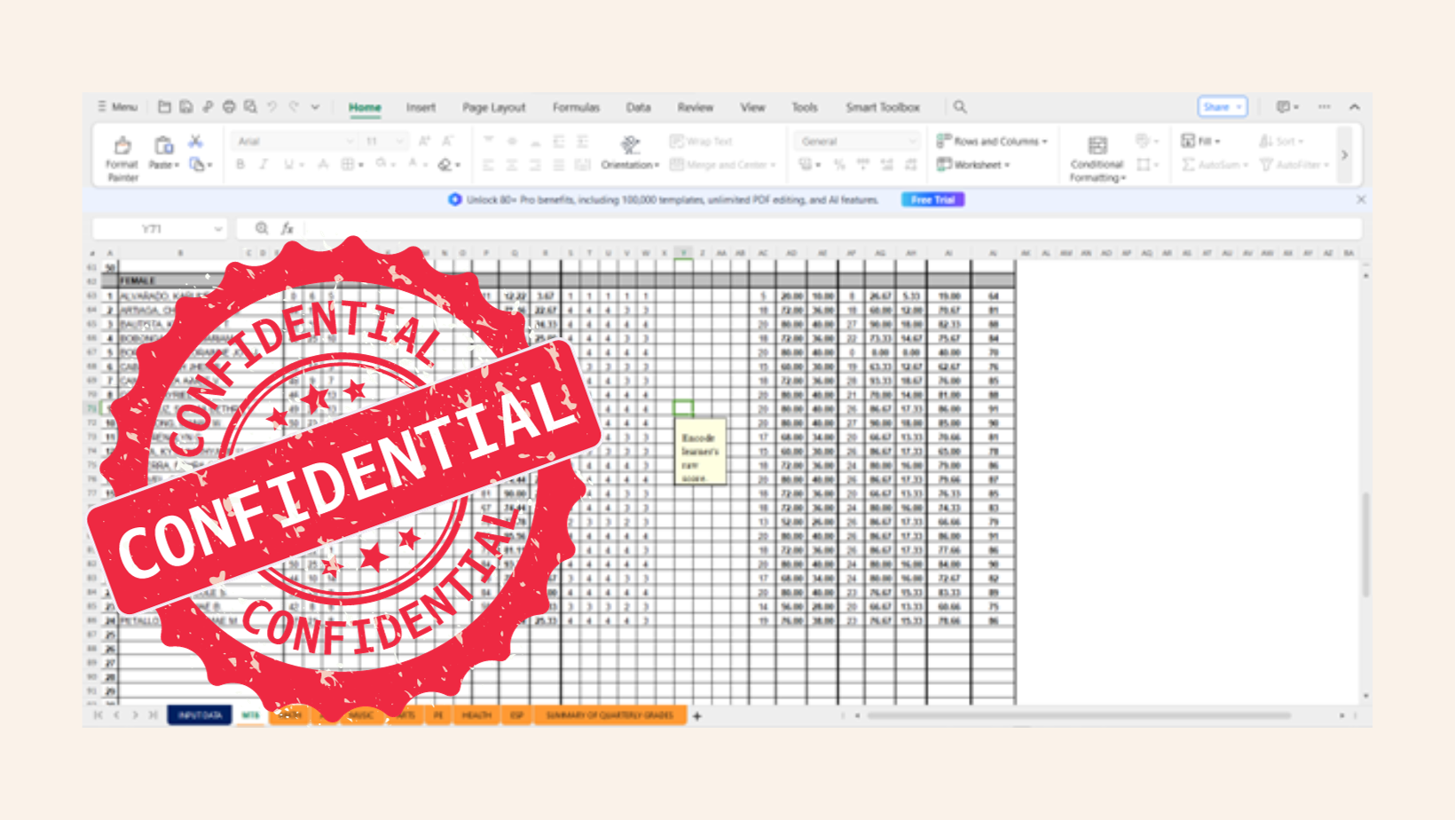Click the Borders icon

[350, 164]
